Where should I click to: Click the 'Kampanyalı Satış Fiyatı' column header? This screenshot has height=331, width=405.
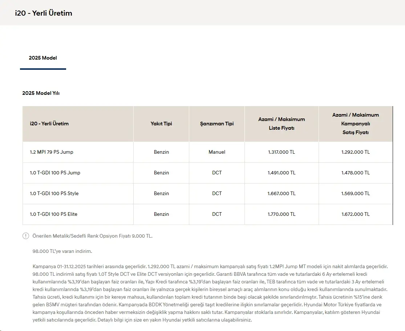tap(355, 124)
